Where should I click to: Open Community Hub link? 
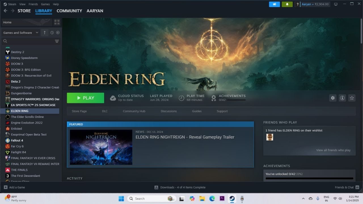pos(134,111)
